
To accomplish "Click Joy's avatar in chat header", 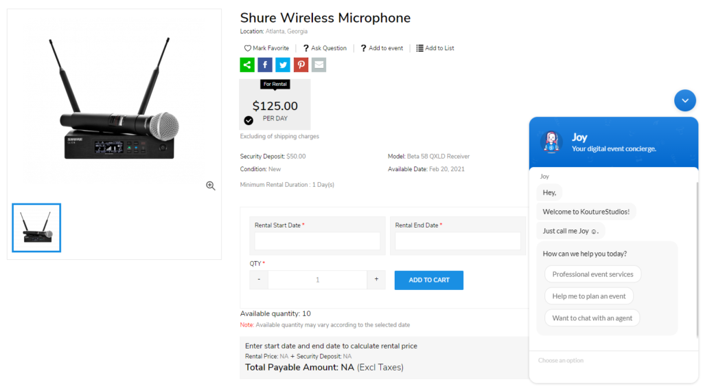I will (551, 142).
